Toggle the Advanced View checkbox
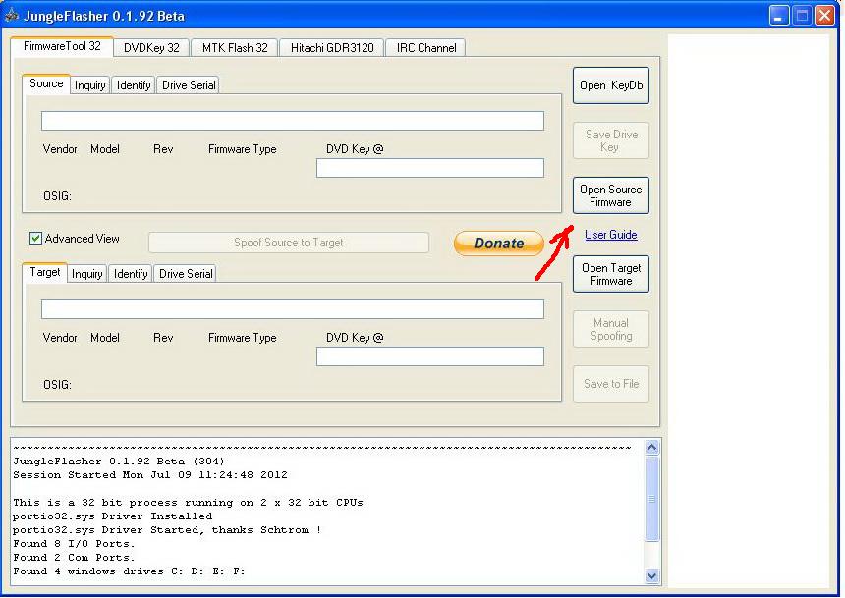The height and width of the screenshot is (598, 845). point(36,239)
